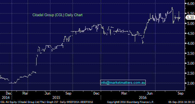Select the Citadel Group (CGL) Daily Chart title
195x104 pixels.
(x=57, y=15)
